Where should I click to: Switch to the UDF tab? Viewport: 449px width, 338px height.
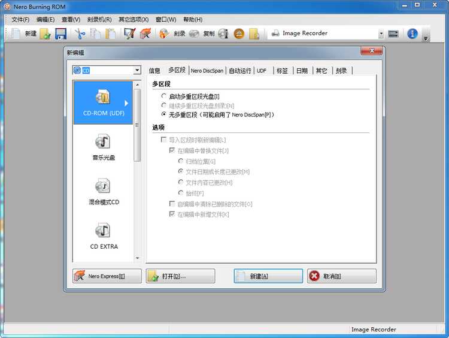[262, 71]
